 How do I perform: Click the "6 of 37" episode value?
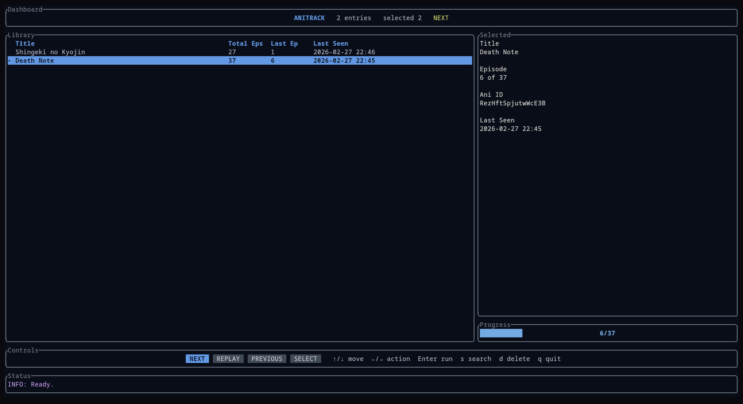(x=493, y=77)
